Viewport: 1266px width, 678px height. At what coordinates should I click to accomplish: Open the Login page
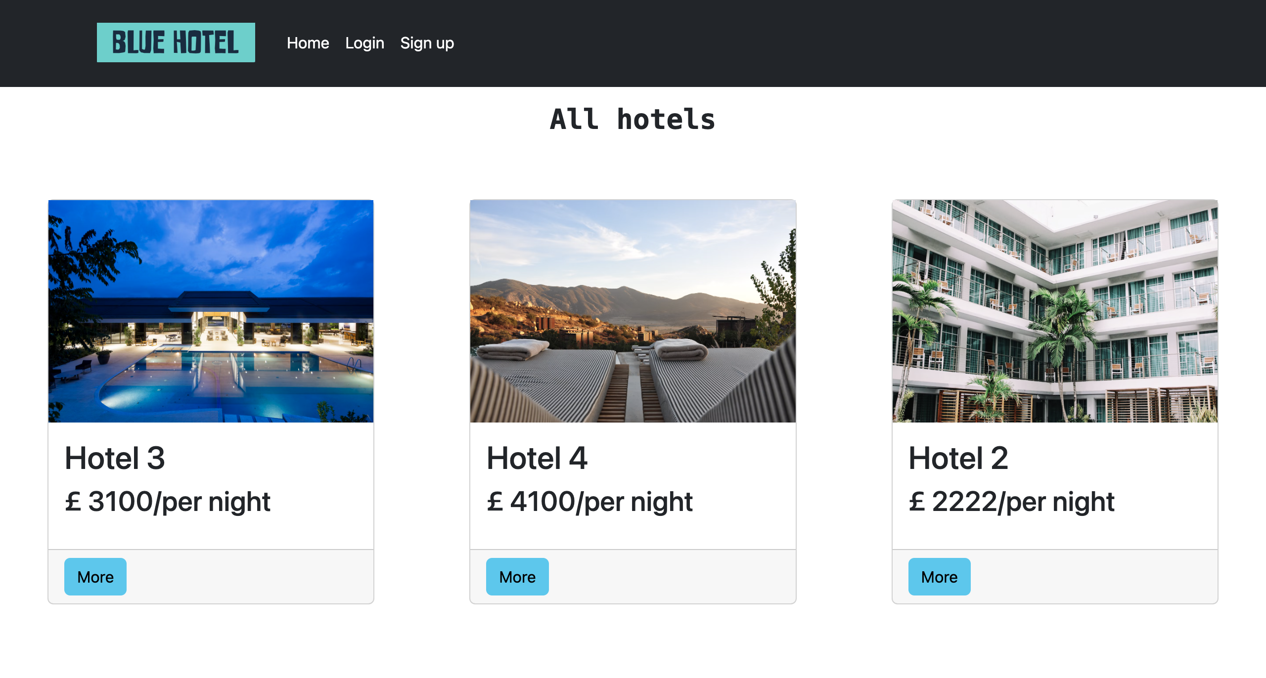[364, 43]
